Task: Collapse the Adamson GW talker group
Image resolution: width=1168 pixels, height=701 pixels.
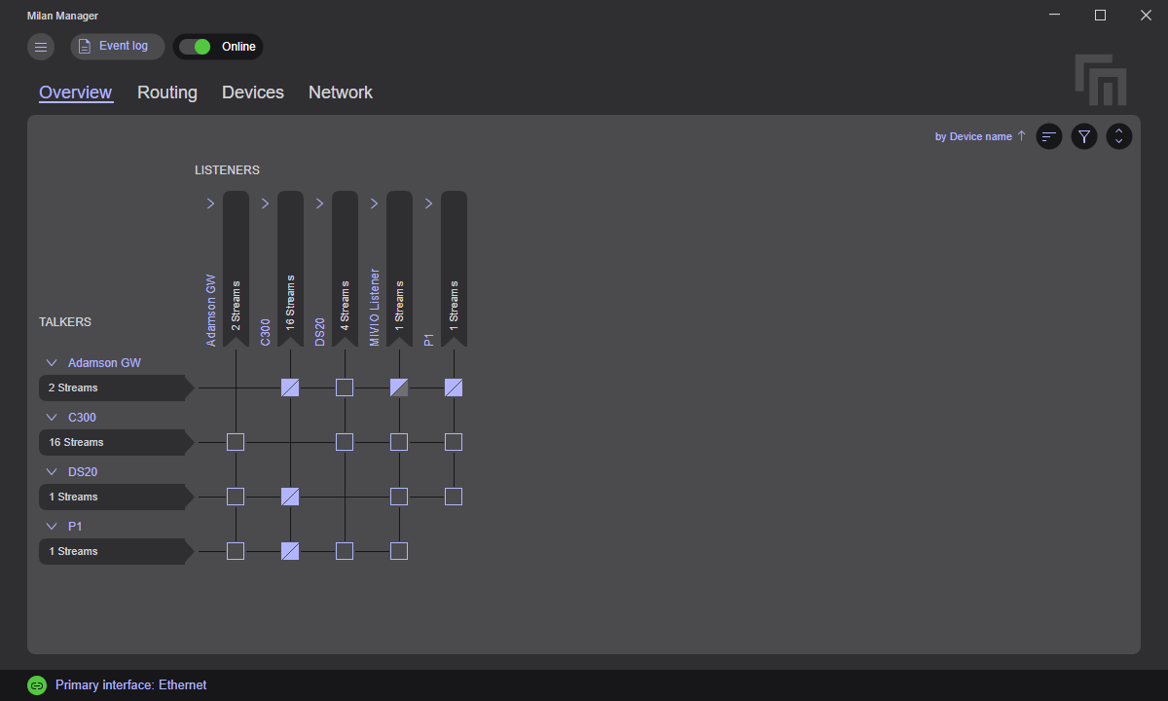Action: click(x=51, y=362)
